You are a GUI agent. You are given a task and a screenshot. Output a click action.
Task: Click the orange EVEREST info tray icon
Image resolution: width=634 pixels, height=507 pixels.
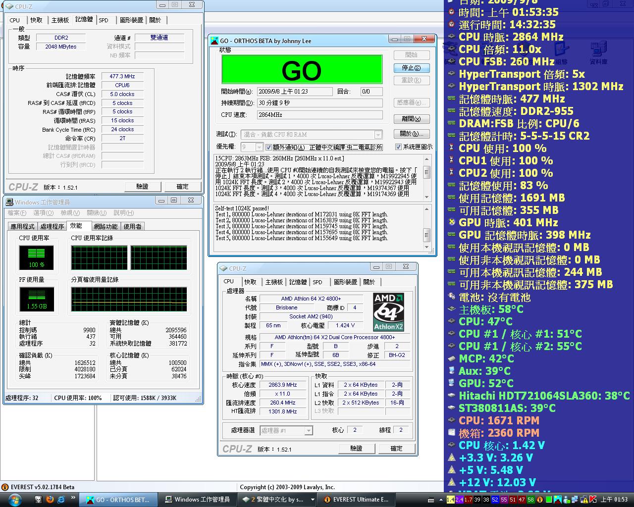[x=540, y=500]
